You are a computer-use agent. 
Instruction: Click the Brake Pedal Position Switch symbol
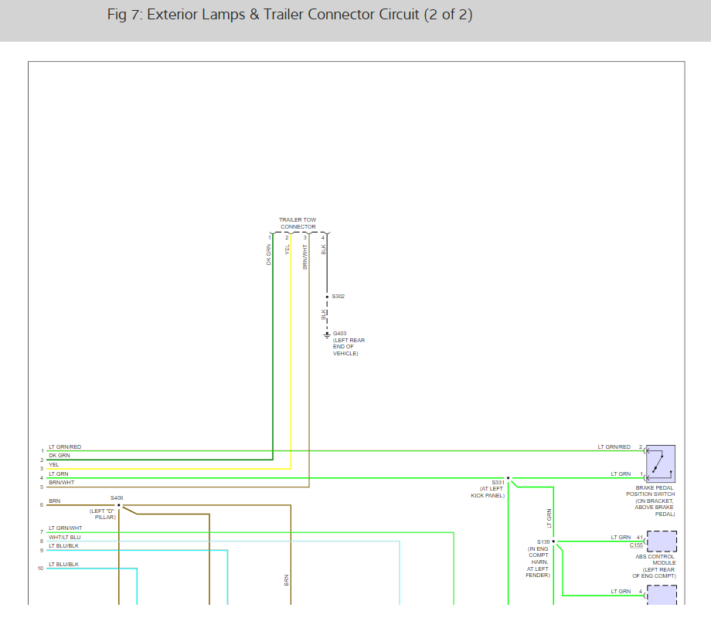661,463
